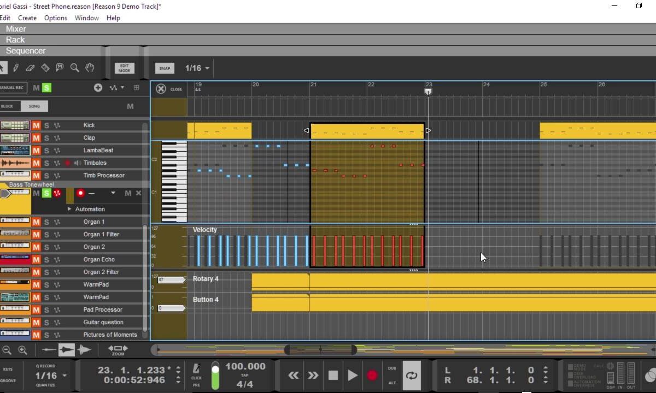
Task: Toggle the metronome Click button
Action: 196,370
